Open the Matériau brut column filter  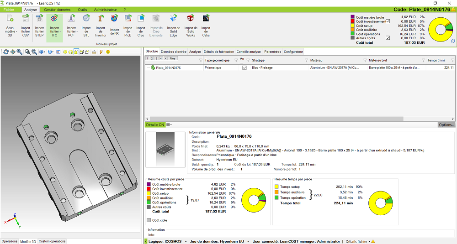coord(423,61)
